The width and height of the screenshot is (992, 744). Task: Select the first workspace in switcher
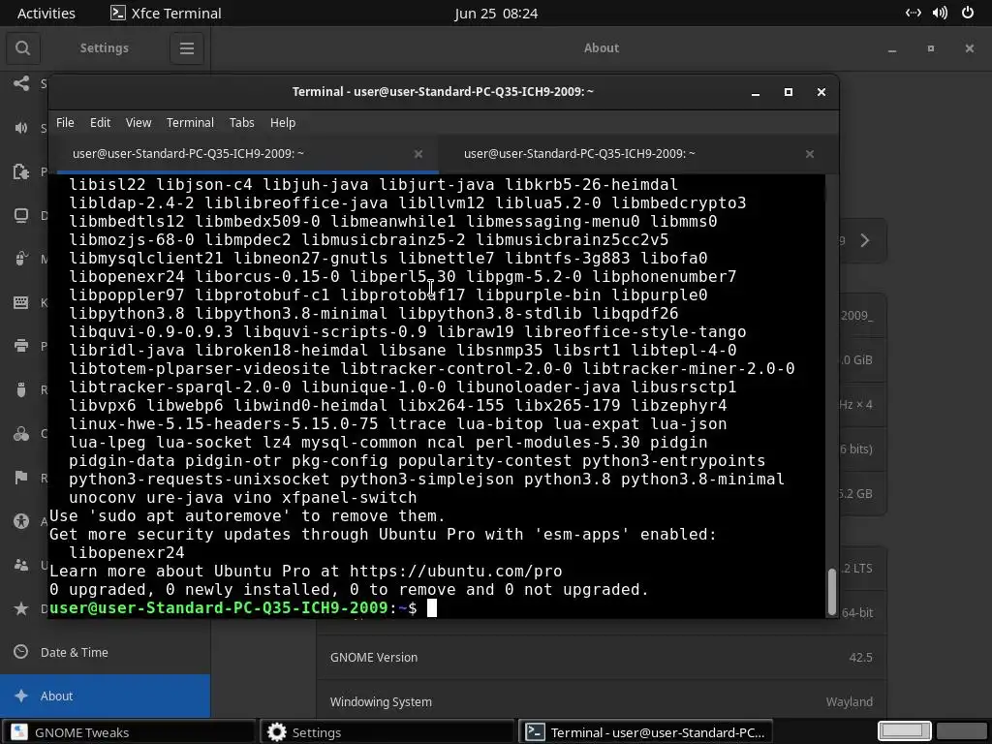click(904, 731)
